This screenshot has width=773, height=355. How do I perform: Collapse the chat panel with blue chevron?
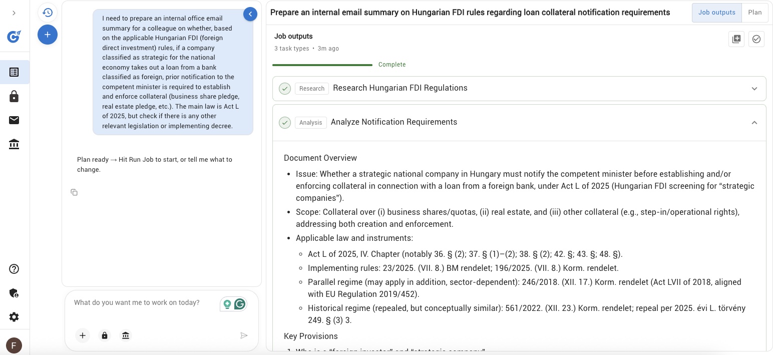[x=250, y=15]
